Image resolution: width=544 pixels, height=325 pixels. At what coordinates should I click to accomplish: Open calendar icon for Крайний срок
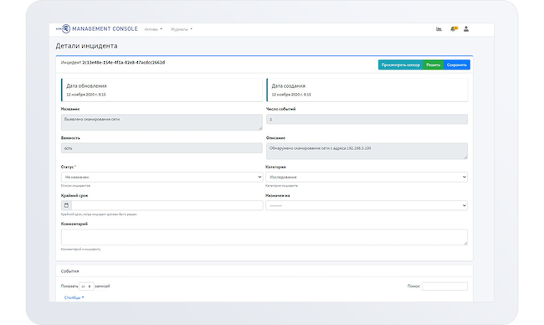[x=66, y=205]
